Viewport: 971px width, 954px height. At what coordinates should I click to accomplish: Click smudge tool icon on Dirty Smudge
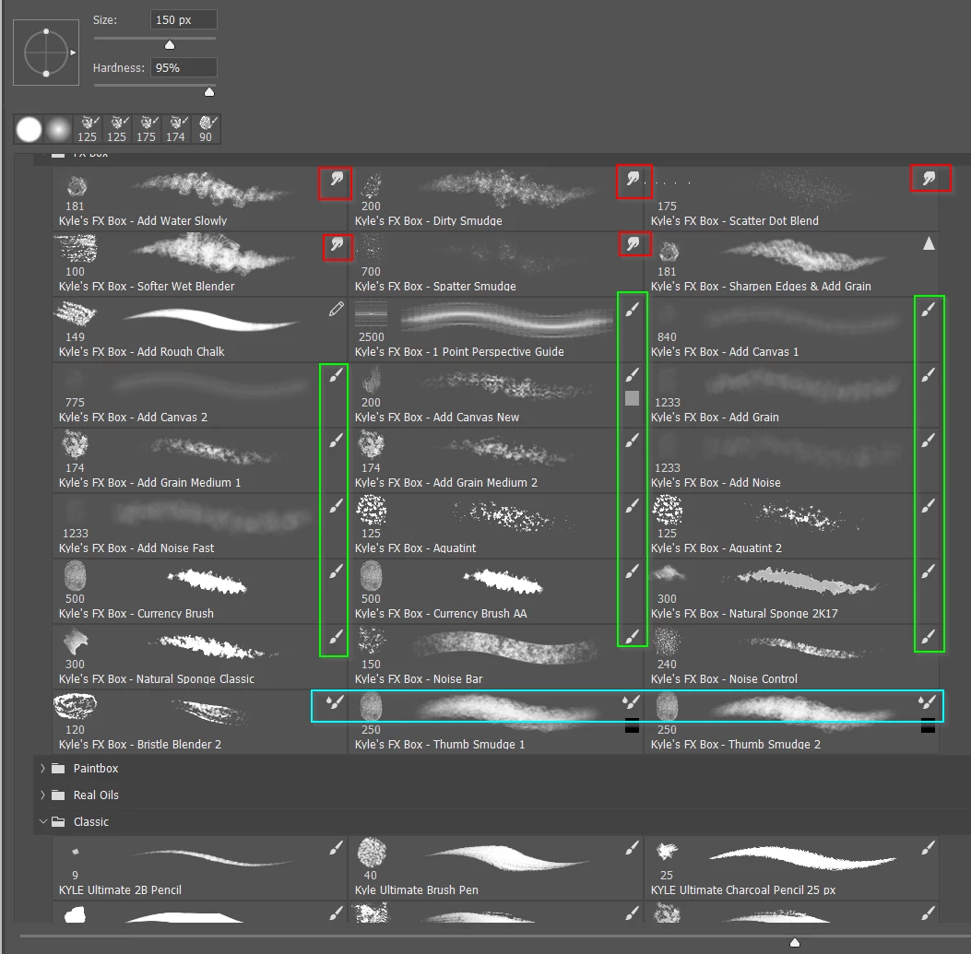633,180
